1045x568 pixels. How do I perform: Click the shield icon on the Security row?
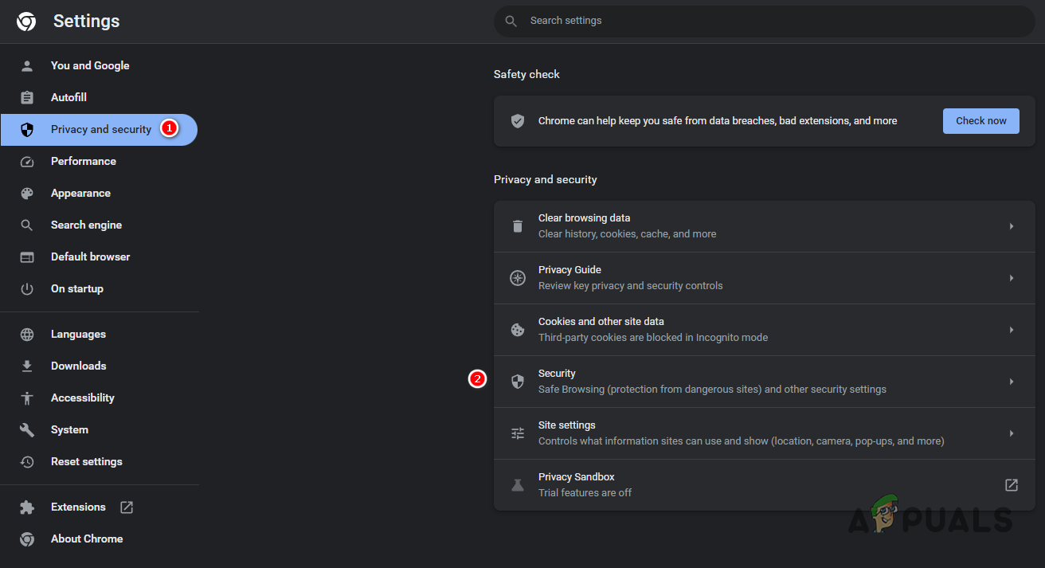518,381
